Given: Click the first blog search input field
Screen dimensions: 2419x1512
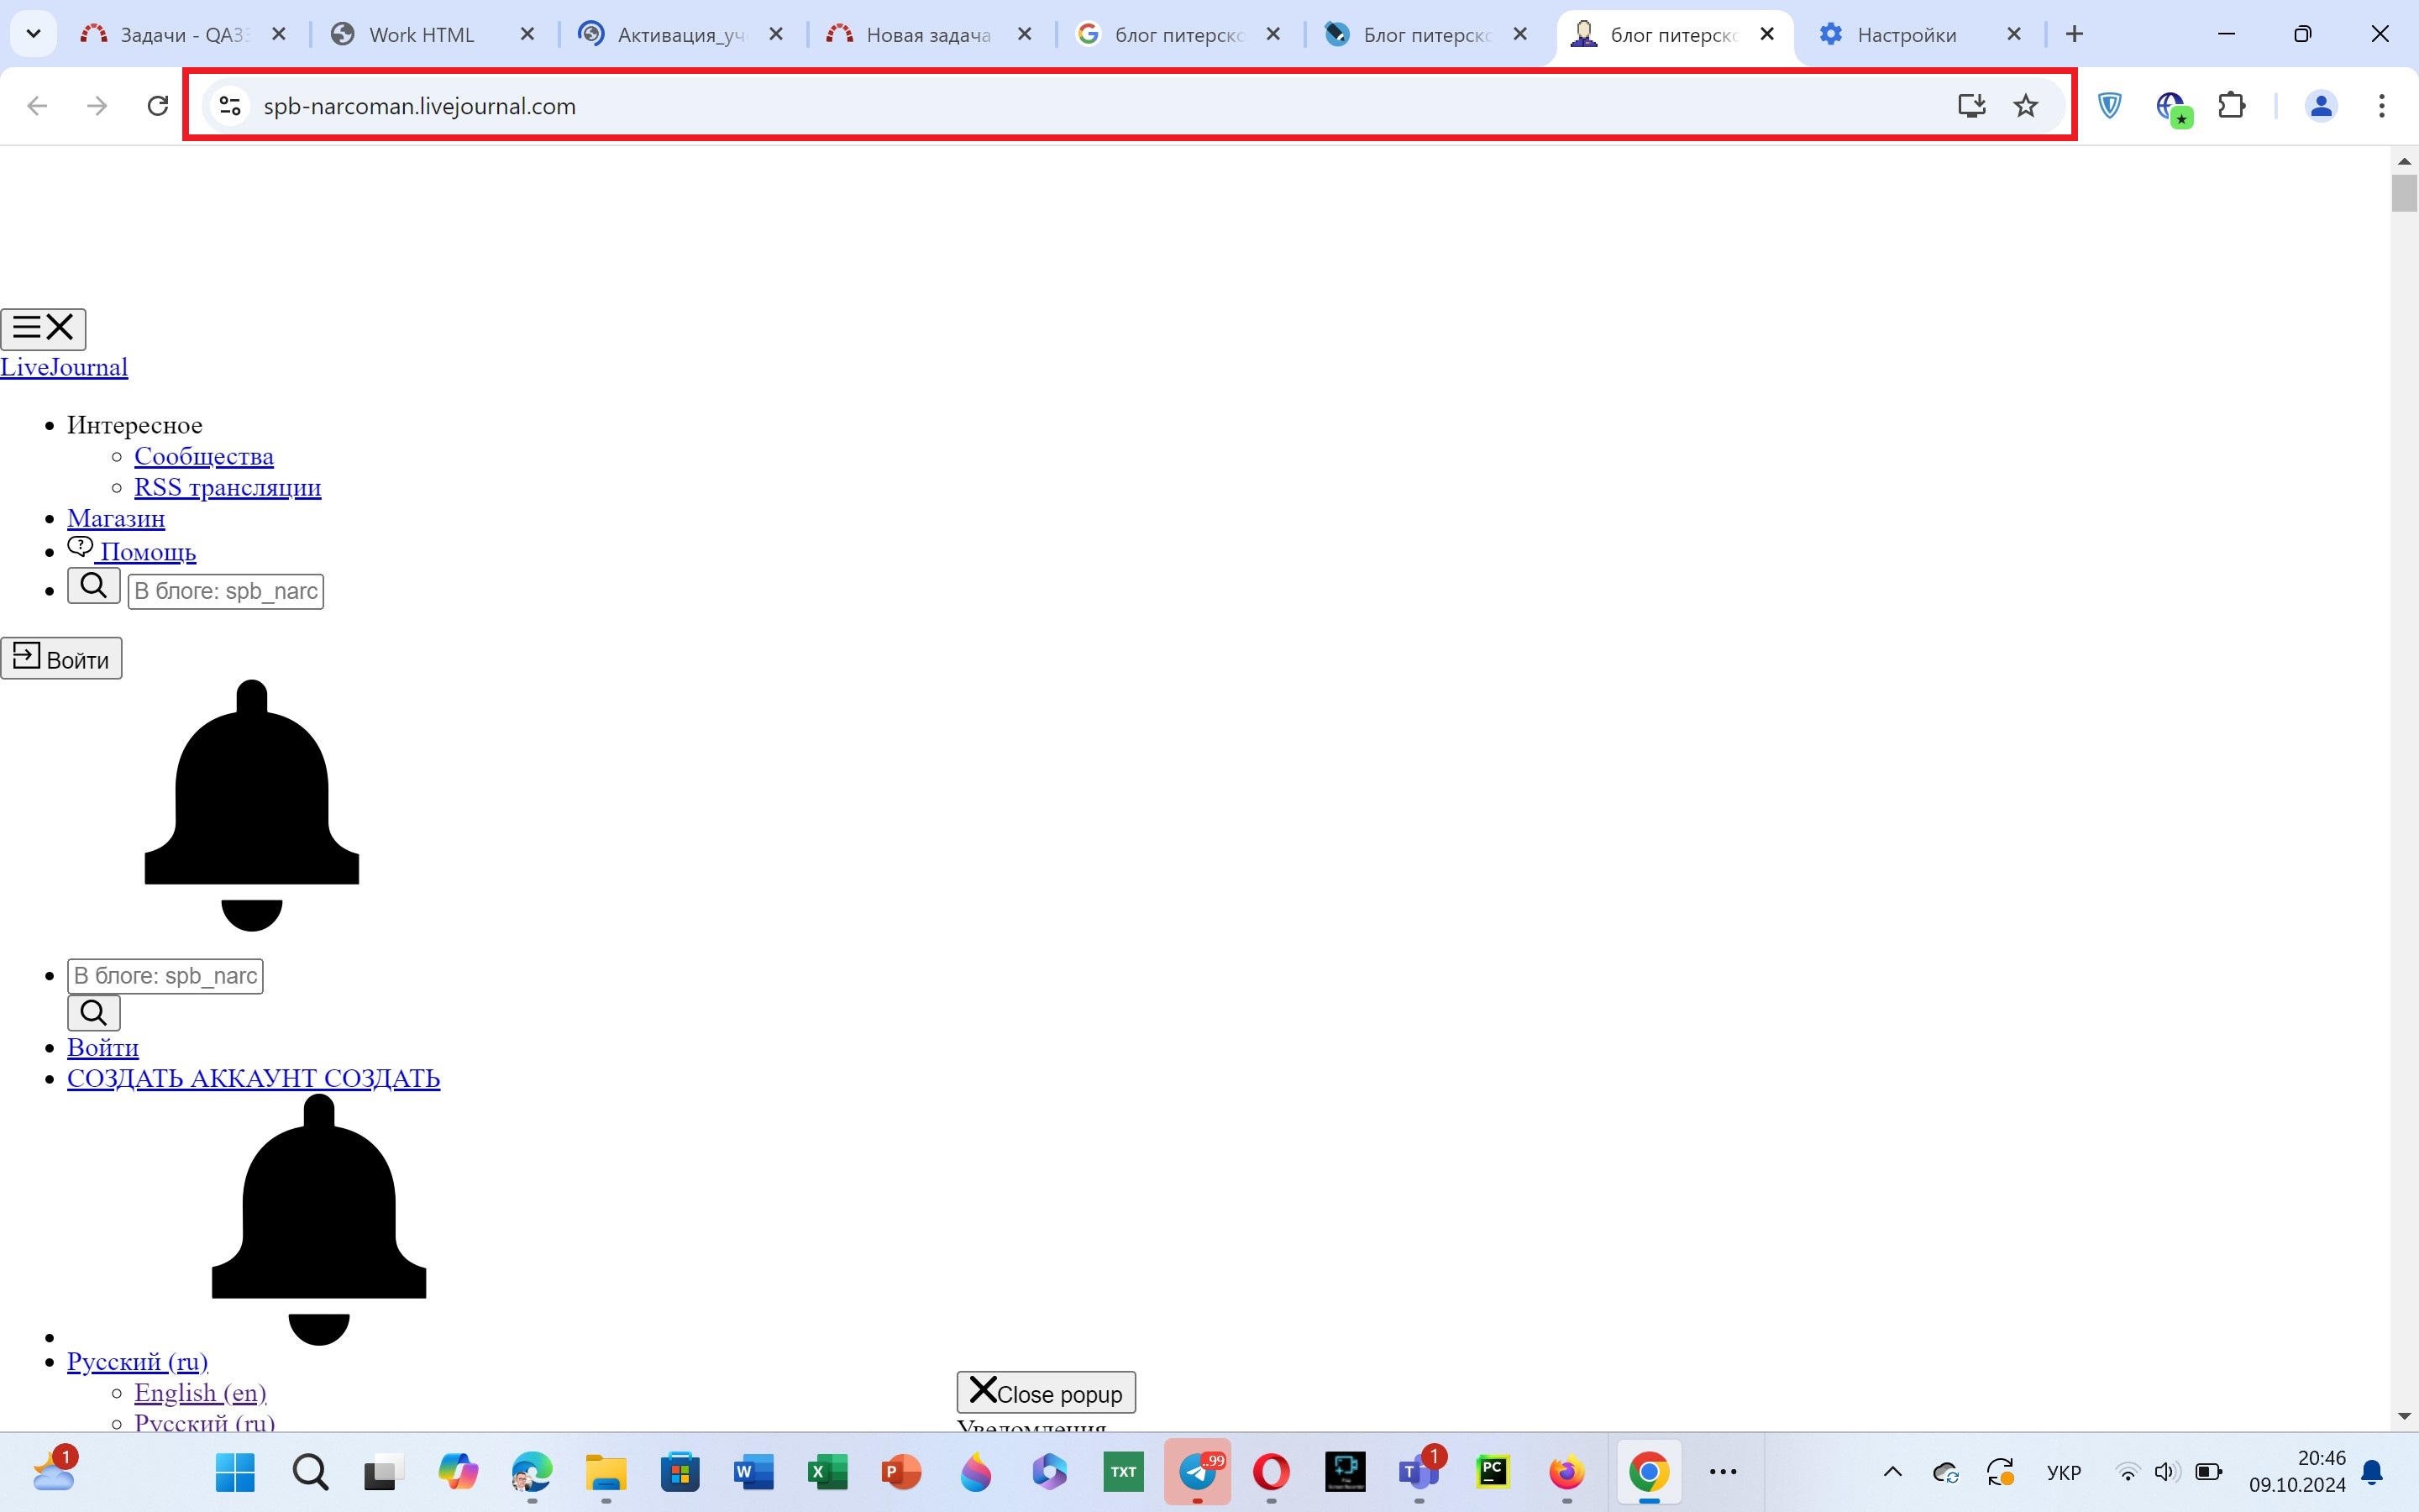Looking at the screenshot, I should pos(226,591).
